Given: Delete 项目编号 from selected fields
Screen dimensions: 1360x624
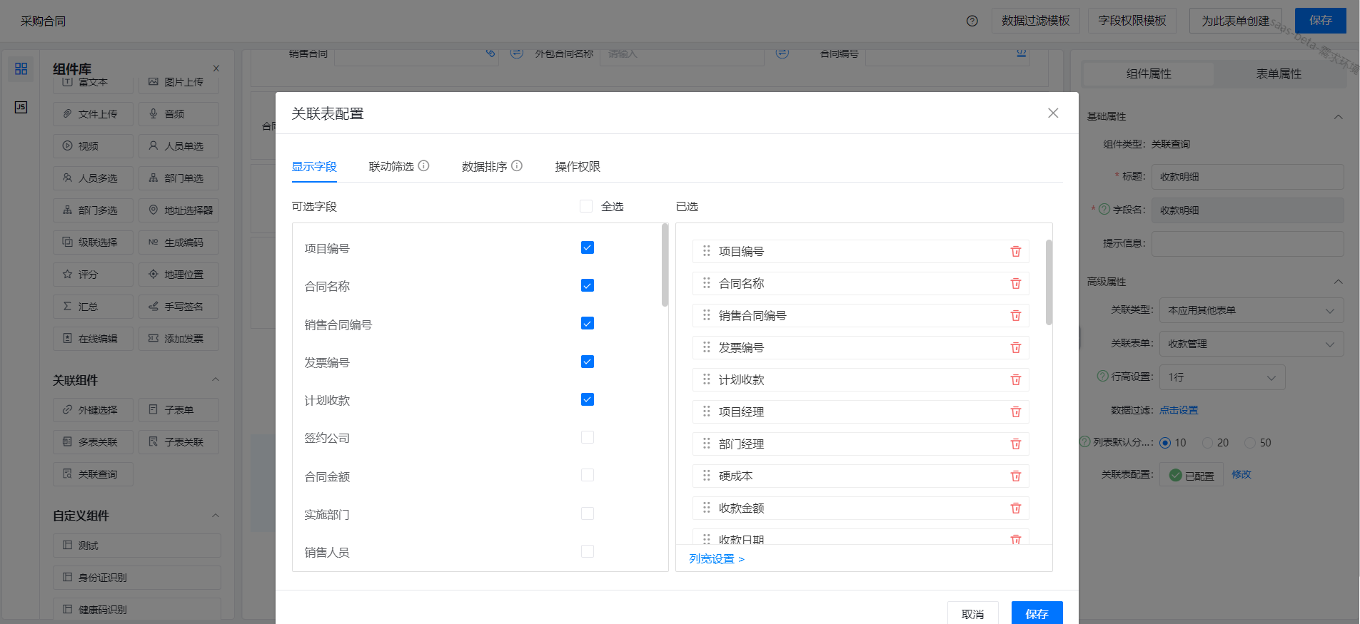Looking at the screenshot, I should 1015,251.
